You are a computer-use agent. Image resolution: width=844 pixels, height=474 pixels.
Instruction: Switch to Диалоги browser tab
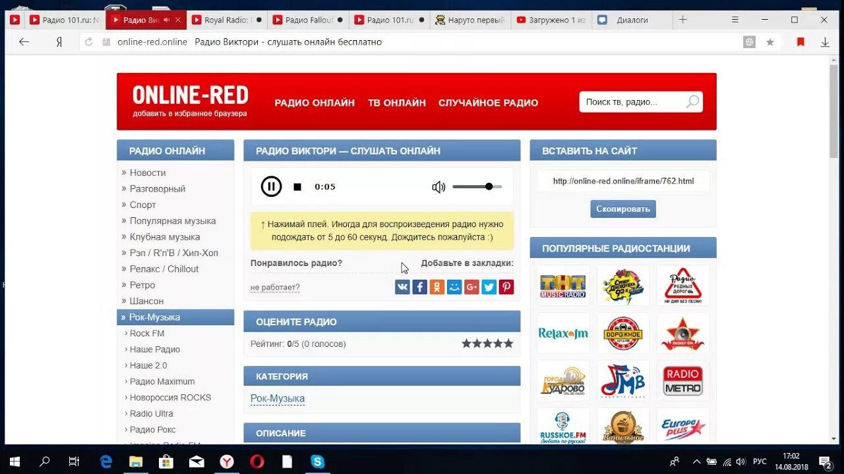632,20
